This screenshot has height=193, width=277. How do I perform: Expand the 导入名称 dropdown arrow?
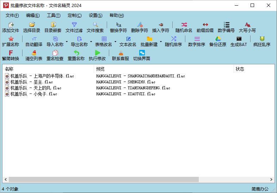coord(67,42)
